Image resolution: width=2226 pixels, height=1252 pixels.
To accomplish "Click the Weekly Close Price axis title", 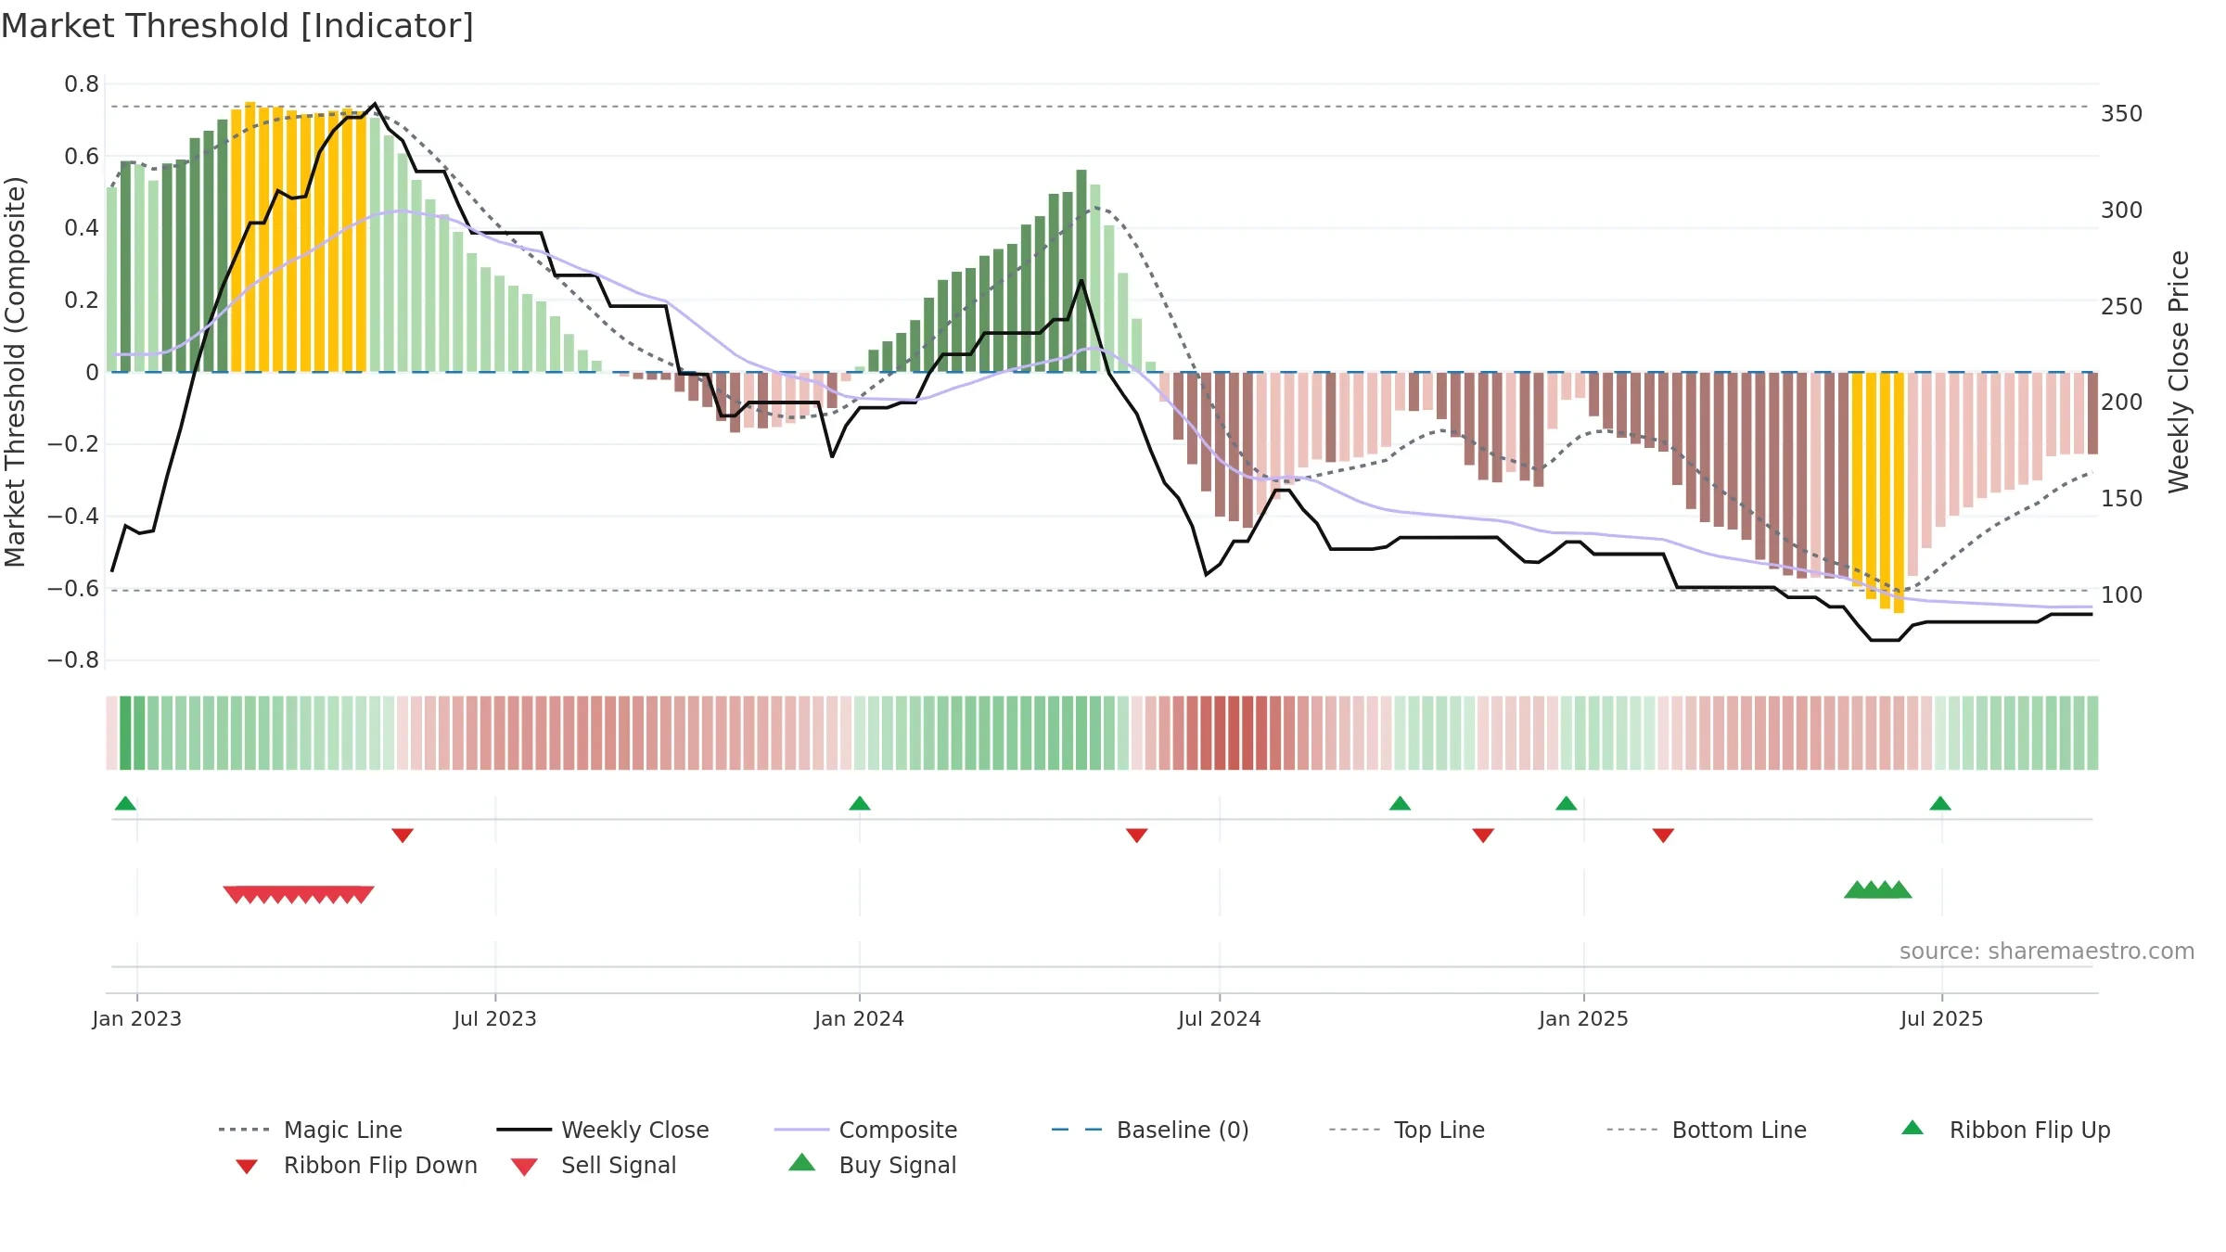I will pos(2179,372).
